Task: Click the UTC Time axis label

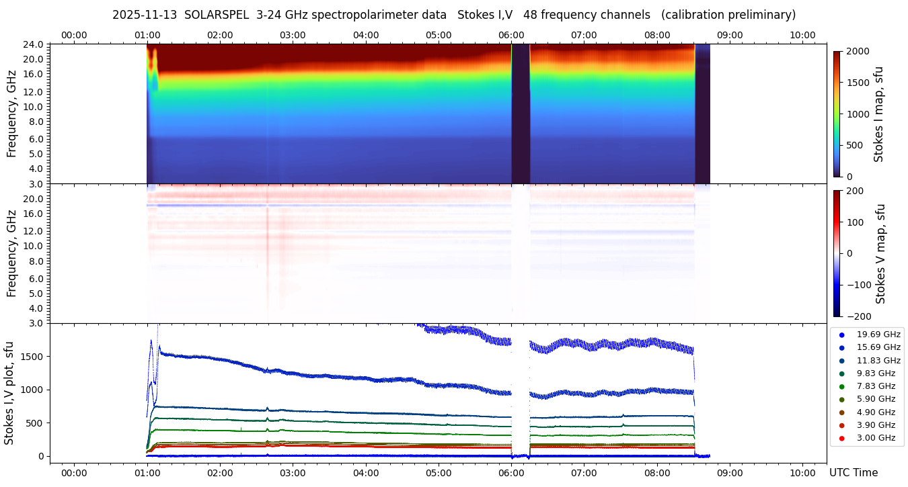Action: (853, 473)
